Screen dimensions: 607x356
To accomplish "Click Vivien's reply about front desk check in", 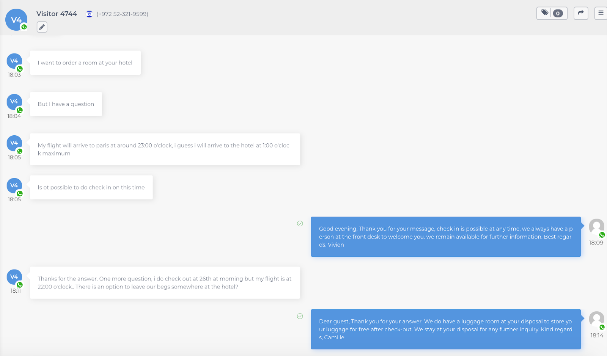I will coord(445,237).
